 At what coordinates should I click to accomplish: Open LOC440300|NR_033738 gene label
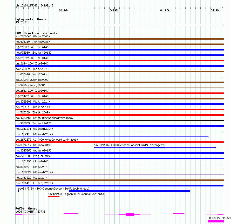click(30, 212)
